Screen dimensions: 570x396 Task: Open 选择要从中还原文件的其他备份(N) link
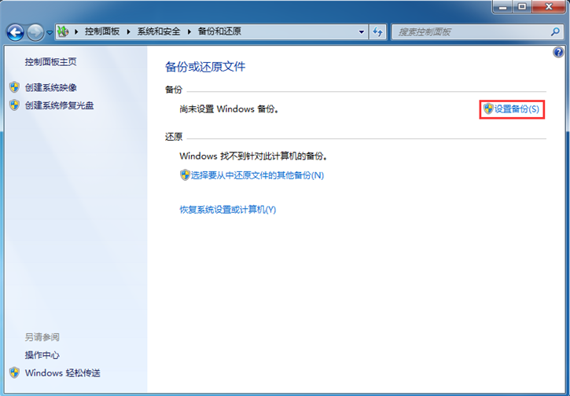coord(257,175)
